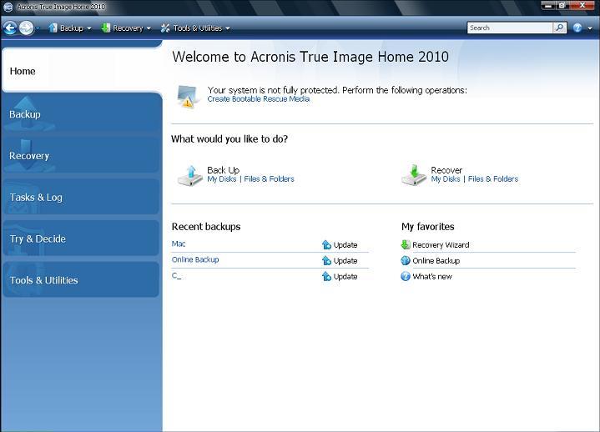
Task: Expand the Help dropdown arrow
Action: (x=590, y=28)
